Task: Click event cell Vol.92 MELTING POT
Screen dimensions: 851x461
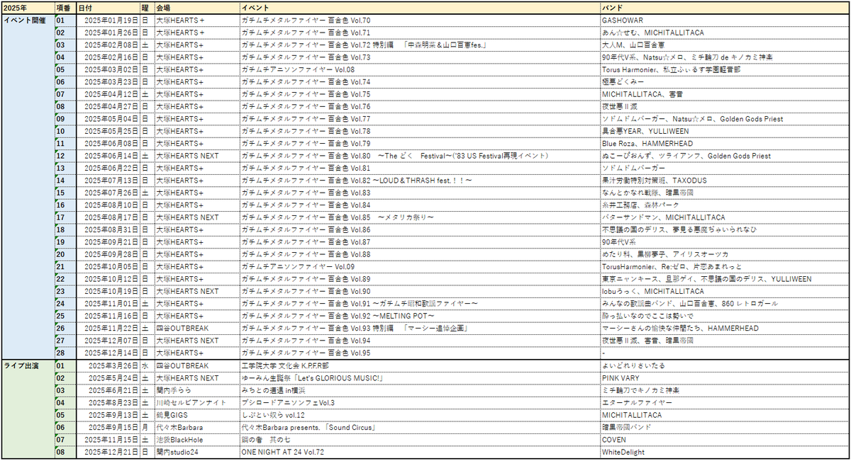Action: 419,316
